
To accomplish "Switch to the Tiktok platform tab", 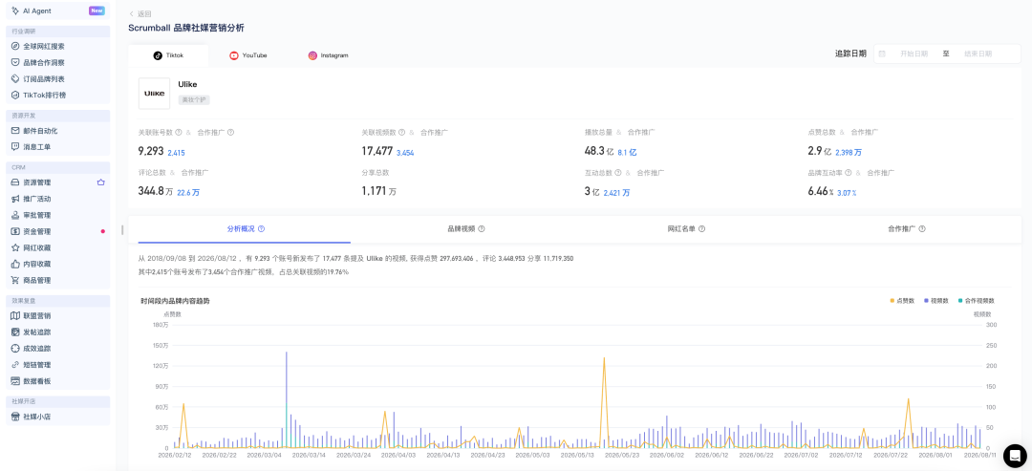I will [168, 55].
